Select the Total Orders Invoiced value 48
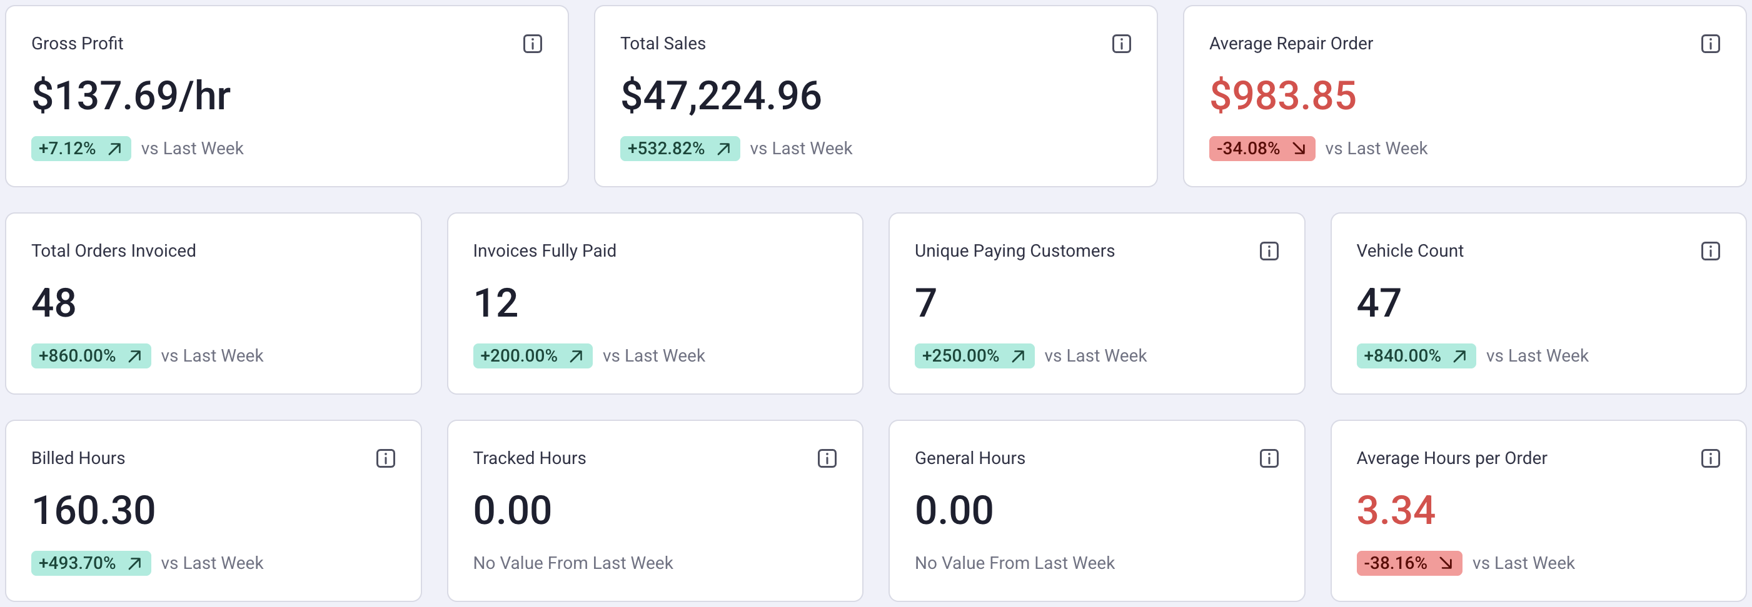The height and width of the screenshot is (607, 1752). point(54,303)
